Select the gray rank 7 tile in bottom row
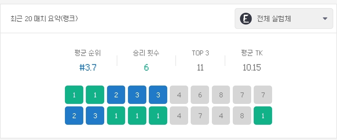 point(200,115)
